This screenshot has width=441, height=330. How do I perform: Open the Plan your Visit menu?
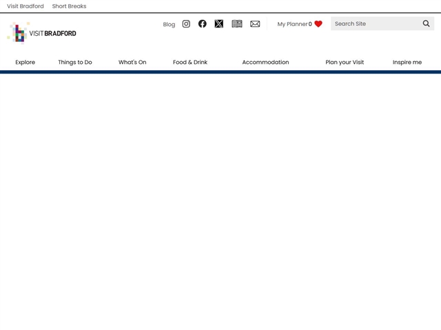click(x=345, y=63)
